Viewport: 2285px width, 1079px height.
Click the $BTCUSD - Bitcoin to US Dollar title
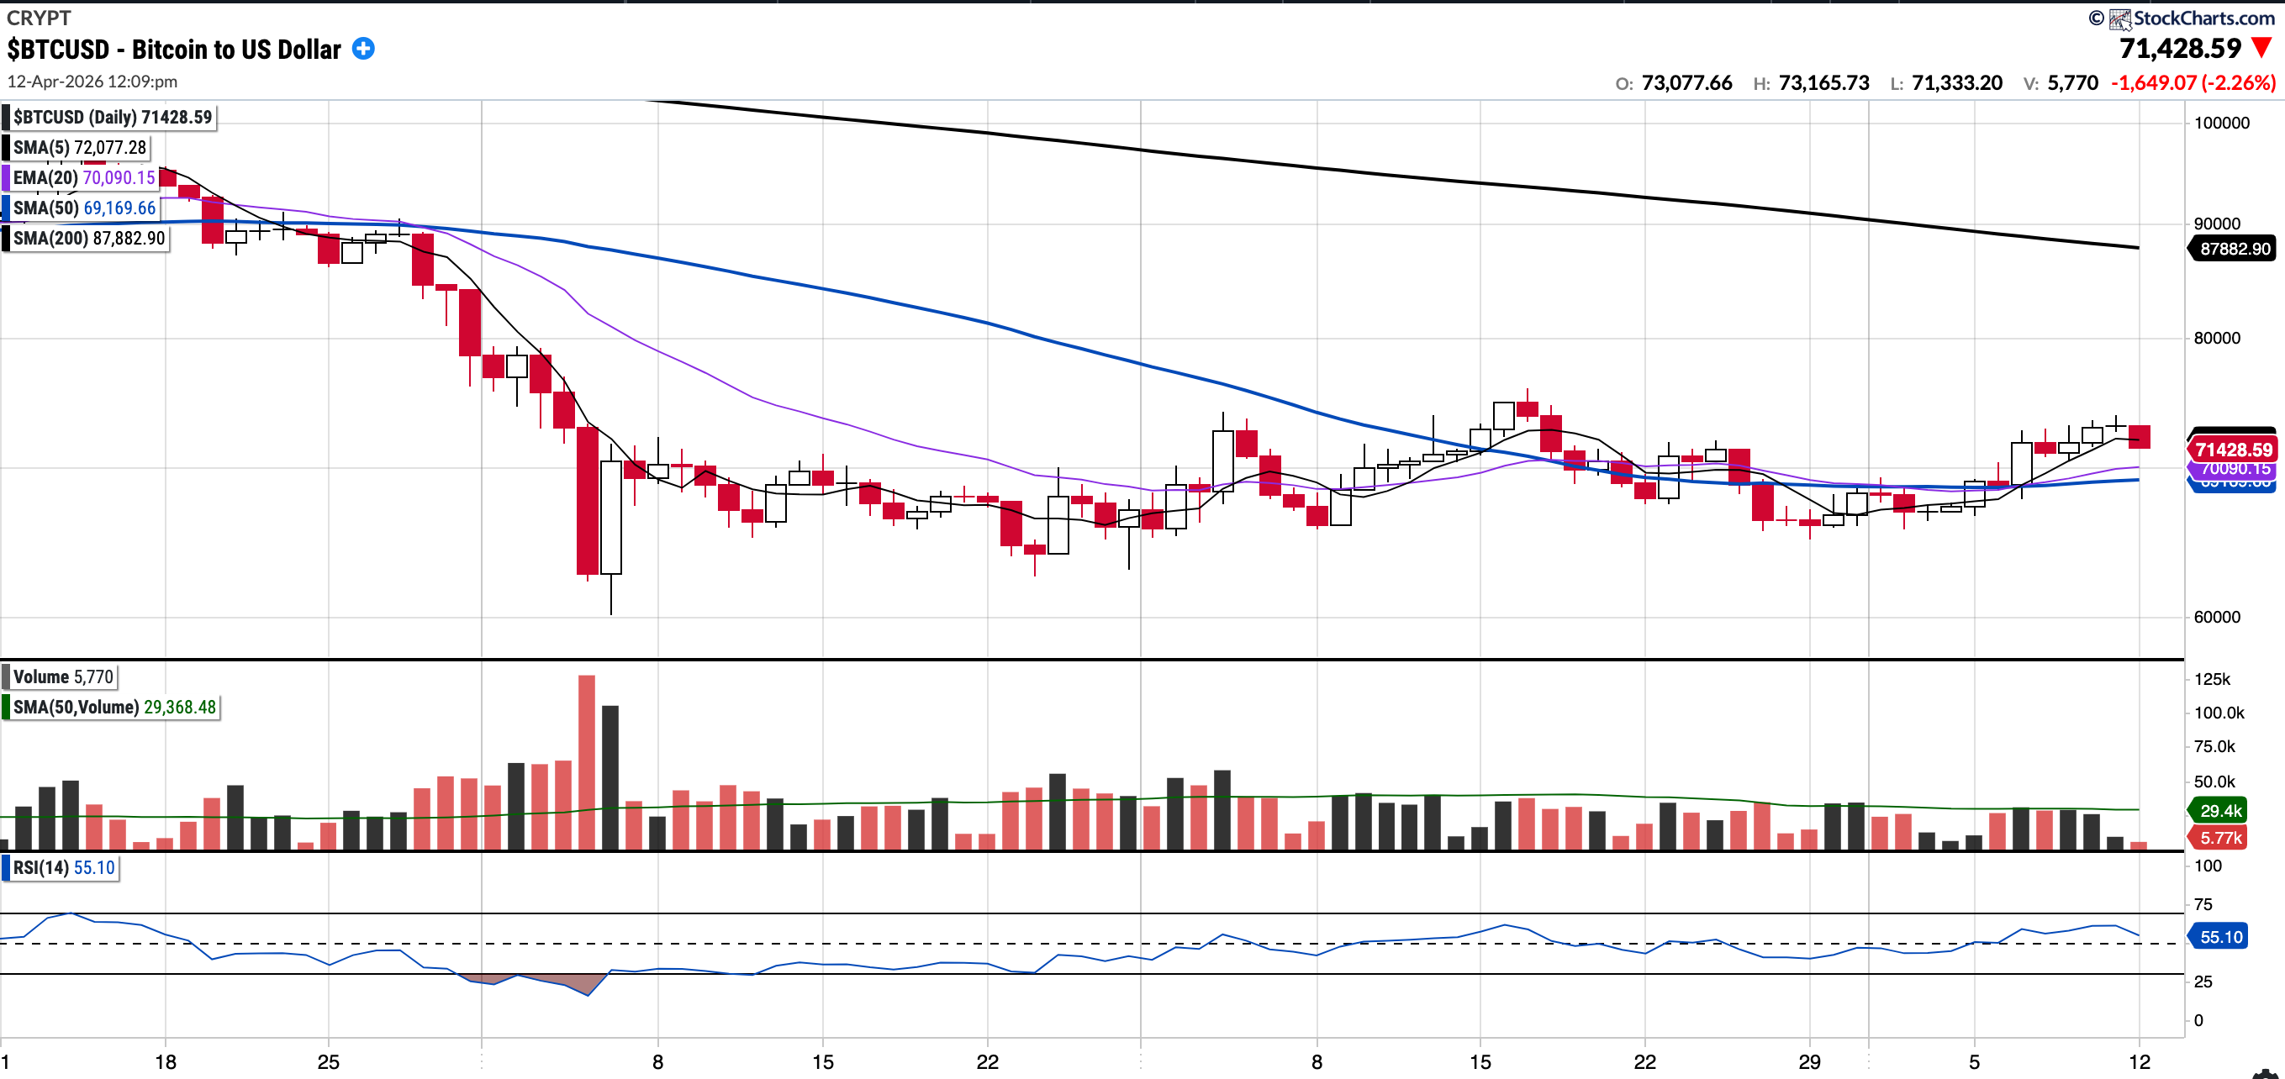(x=174, y=50)
